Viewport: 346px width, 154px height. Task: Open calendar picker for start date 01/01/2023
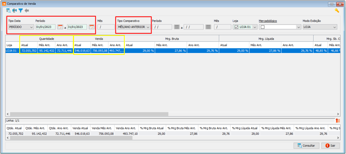(60, 27)
